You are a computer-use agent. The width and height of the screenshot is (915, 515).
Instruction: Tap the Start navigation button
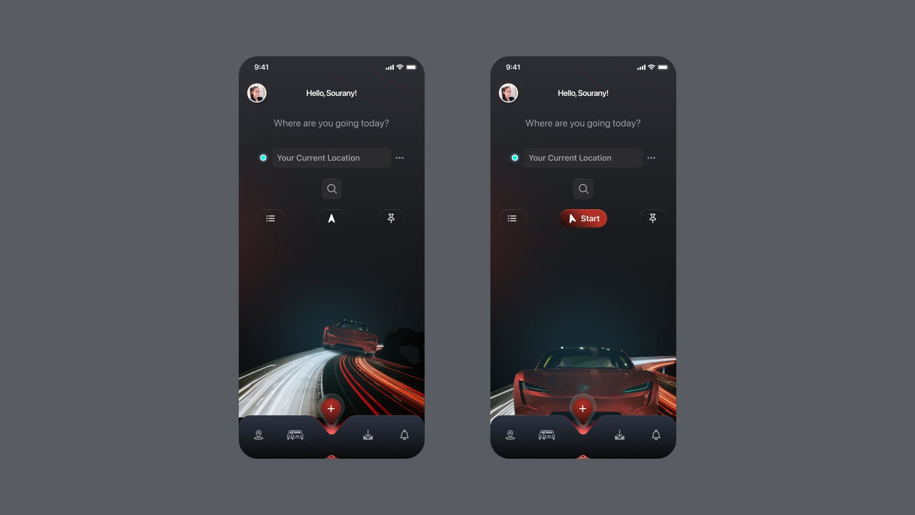coord(582,218)
